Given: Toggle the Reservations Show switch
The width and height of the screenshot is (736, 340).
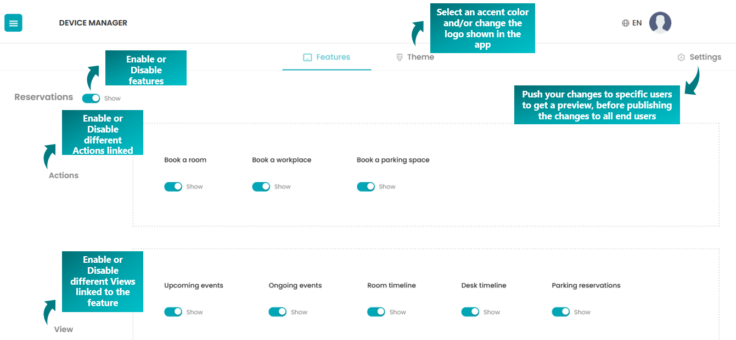Looking at the screenshot, I should (91, 98).
